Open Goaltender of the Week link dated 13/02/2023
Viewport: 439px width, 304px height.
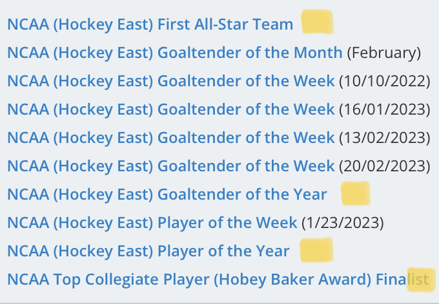(171, 138)
